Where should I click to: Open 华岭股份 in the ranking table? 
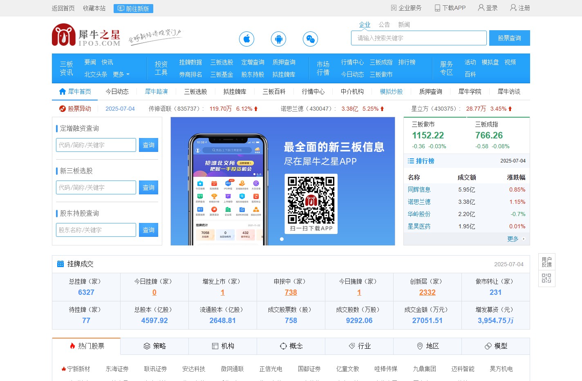tap(419, 214)
